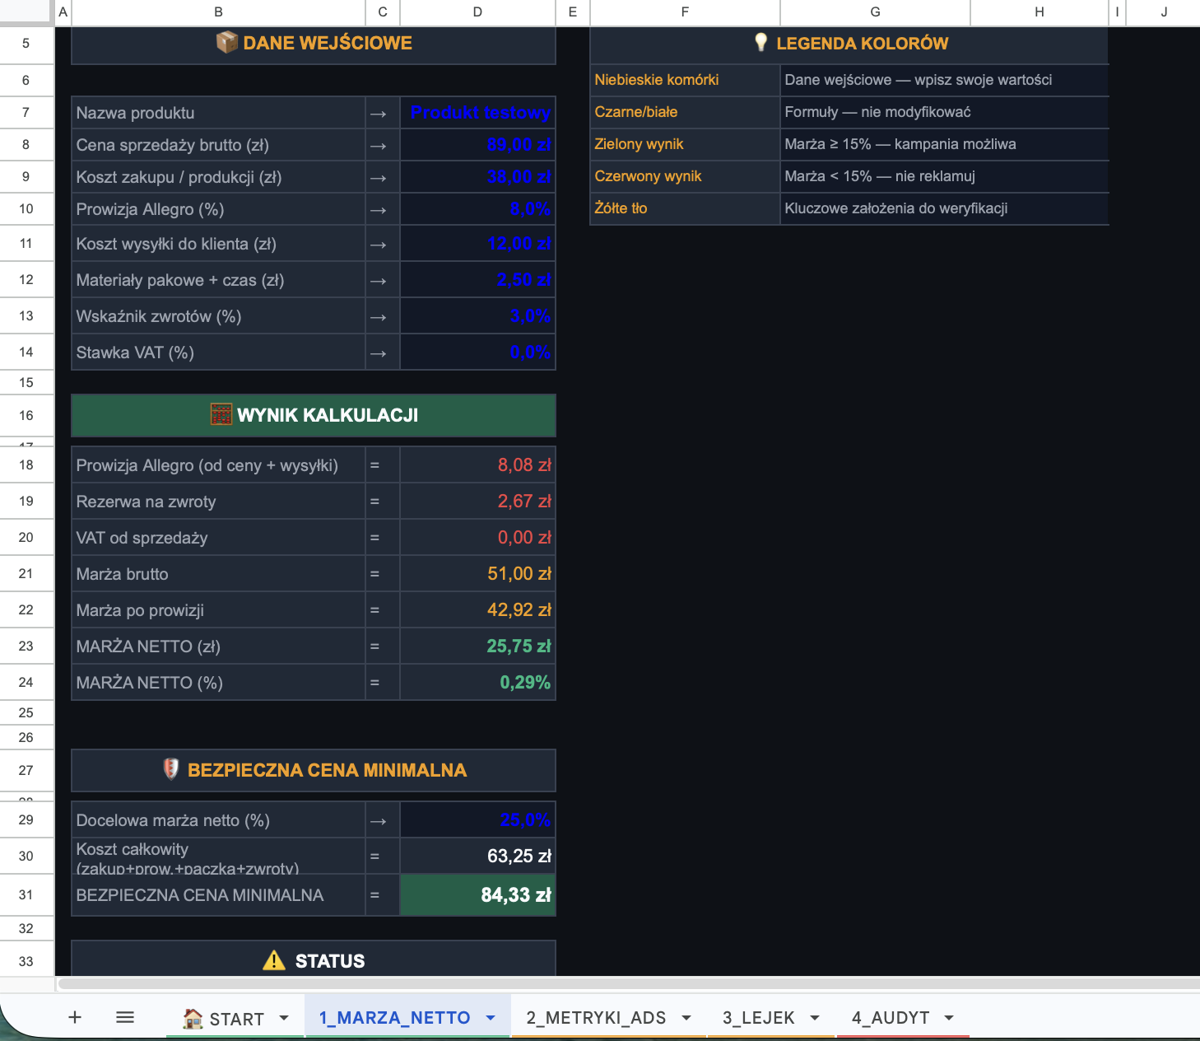The width and height of the screenshot is (1200, 1041).
Task: Select the column D header
Action: tap(477, 12)
